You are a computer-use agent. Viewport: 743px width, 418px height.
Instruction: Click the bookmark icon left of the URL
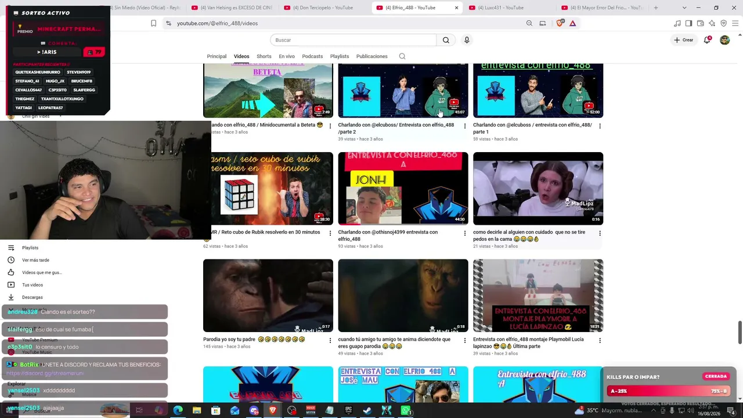click(153, 23)
